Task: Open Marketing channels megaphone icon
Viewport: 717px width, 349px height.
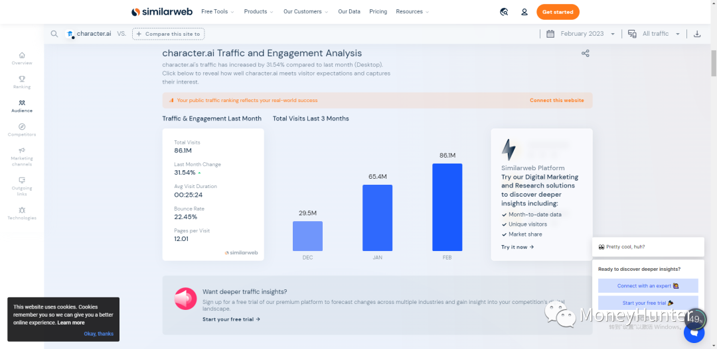Action: [x=22, y=150]
